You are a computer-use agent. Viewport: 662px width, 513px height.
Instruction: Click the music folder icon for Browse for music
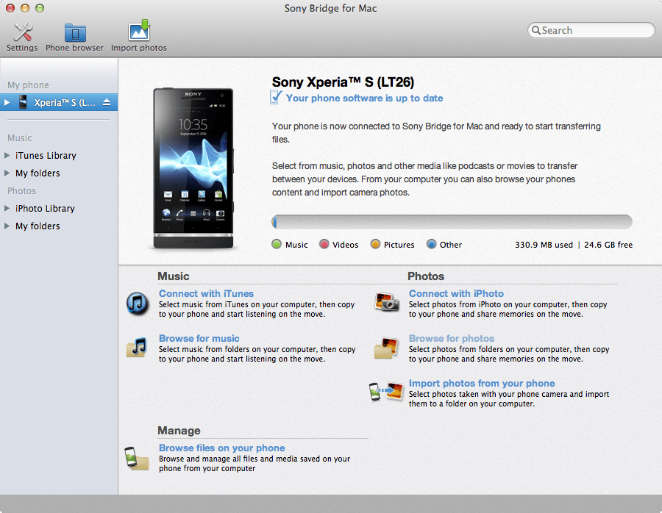(136, 348)
